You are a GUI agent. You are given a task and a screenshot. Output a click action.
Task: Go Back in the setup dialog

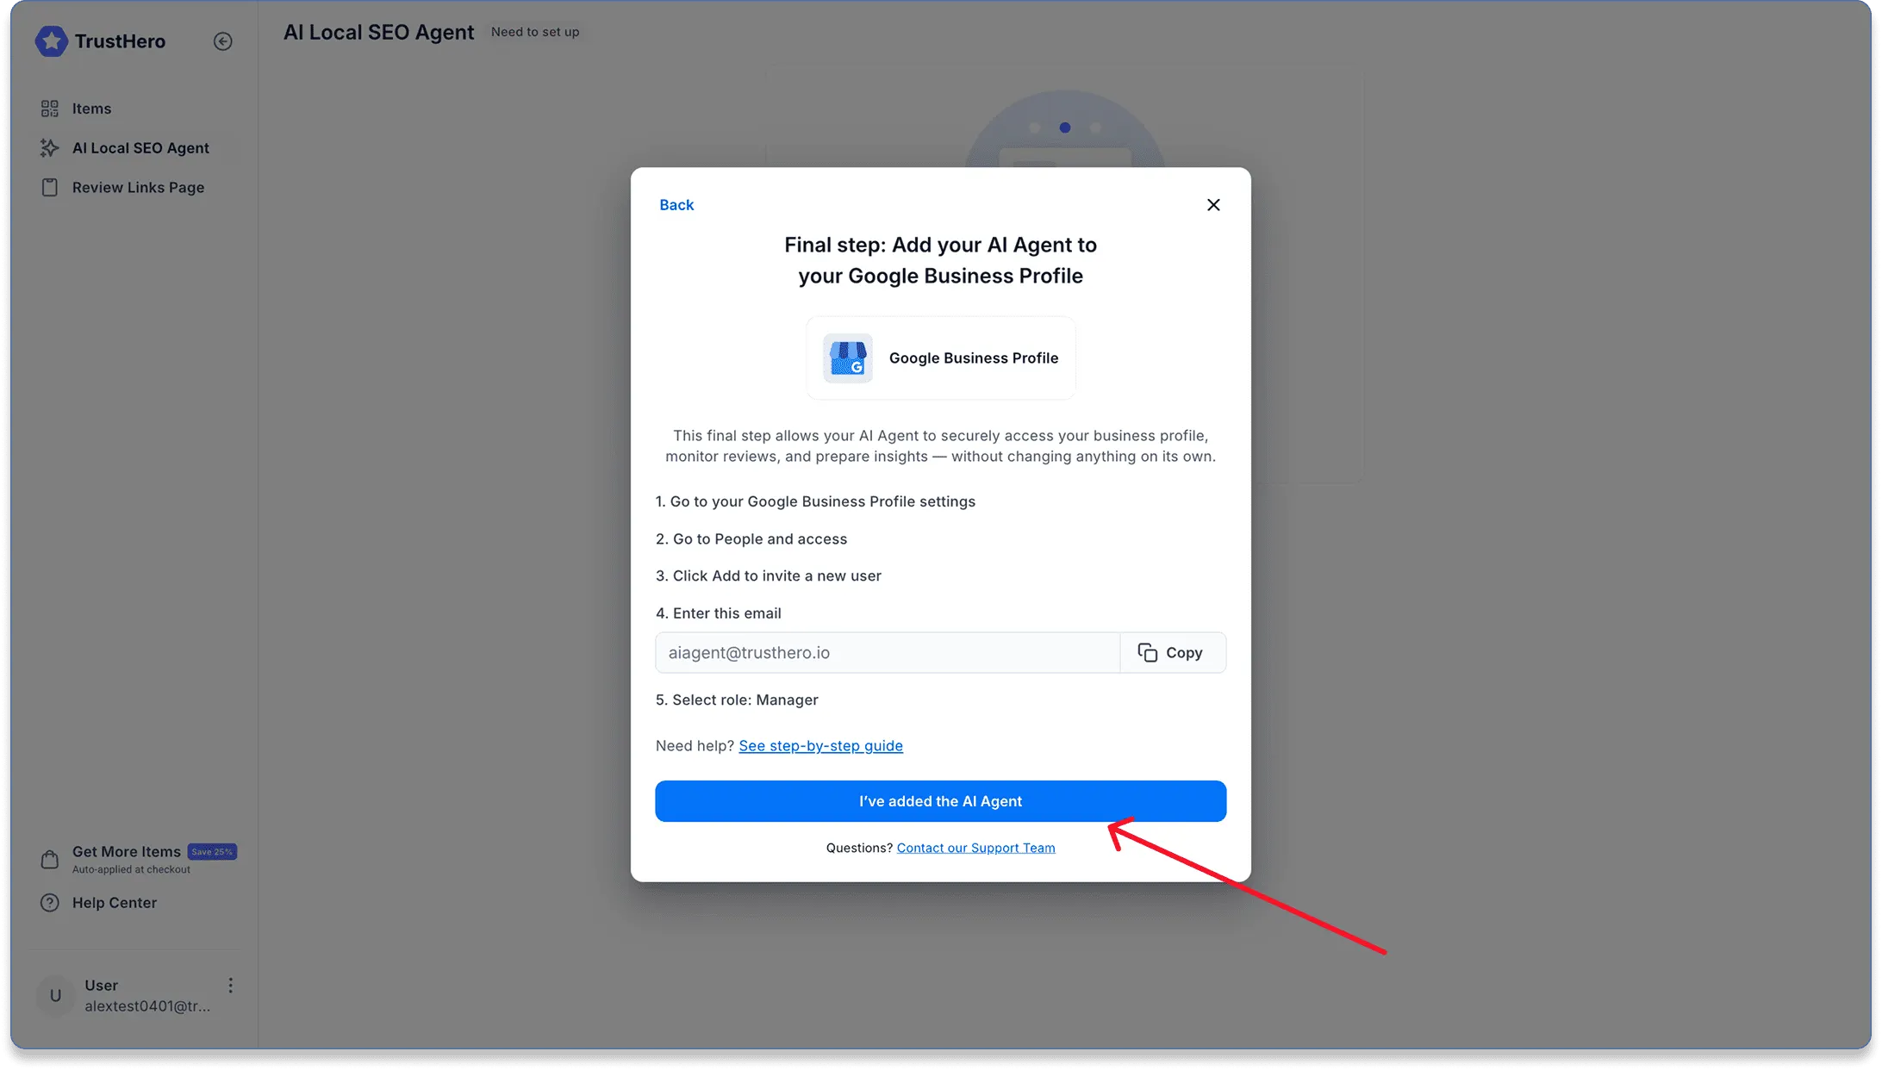tap(676, 205)
